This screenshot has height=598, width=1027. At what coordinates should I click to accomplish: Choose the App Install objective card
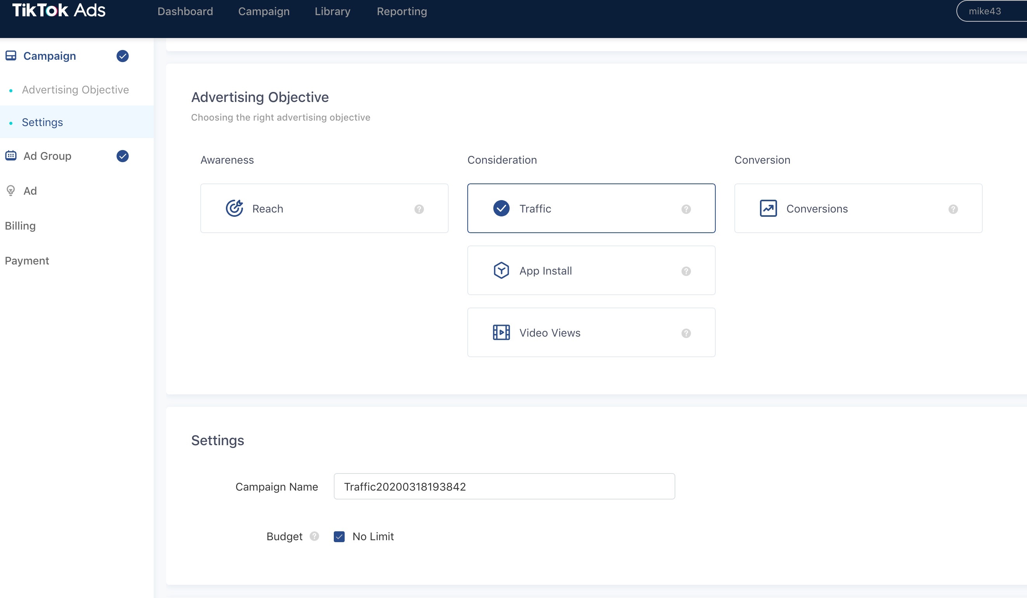(592, 270)
